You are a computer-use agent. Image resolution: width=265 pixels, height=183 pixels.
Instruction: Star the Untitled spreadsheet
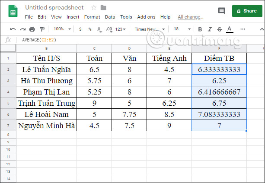[94, 8]
